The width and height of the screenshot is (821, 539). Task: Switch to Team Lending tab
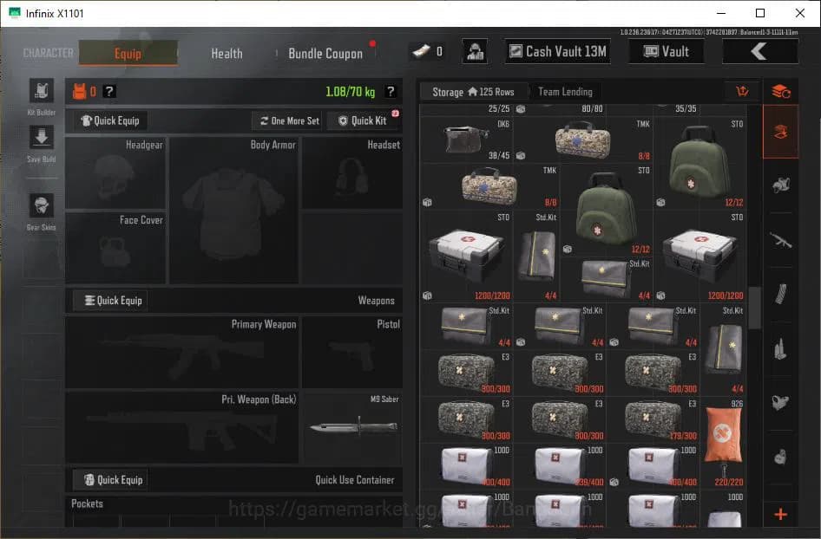pos(565,92)
